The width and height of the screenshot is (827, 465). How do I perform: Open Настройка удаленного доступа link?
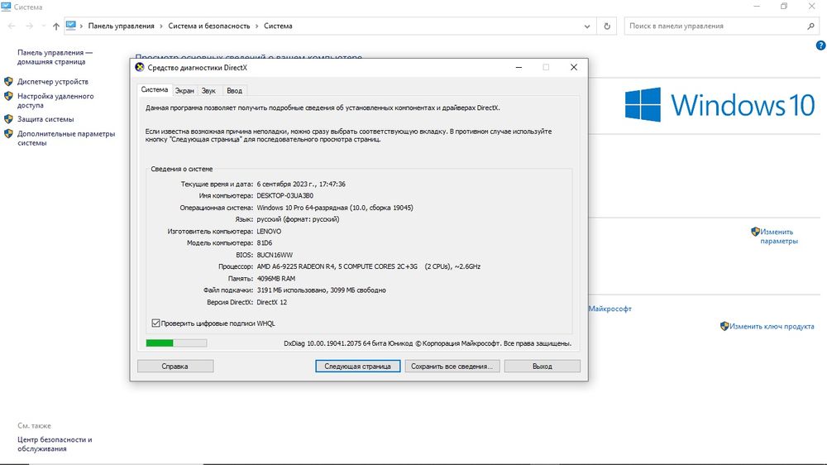click(x=55, y=101)
